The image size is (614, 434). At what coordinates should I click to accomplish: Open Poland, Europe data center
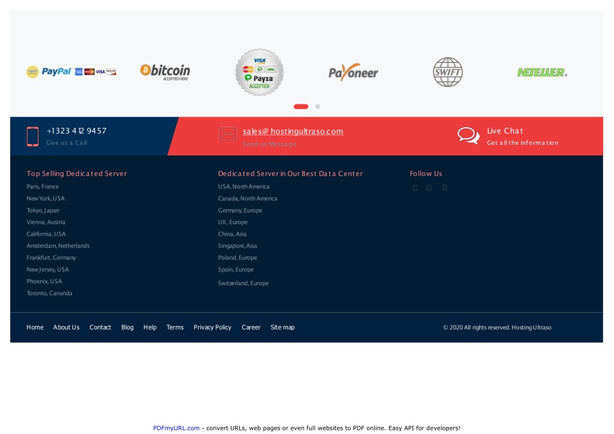coord(237,258)
